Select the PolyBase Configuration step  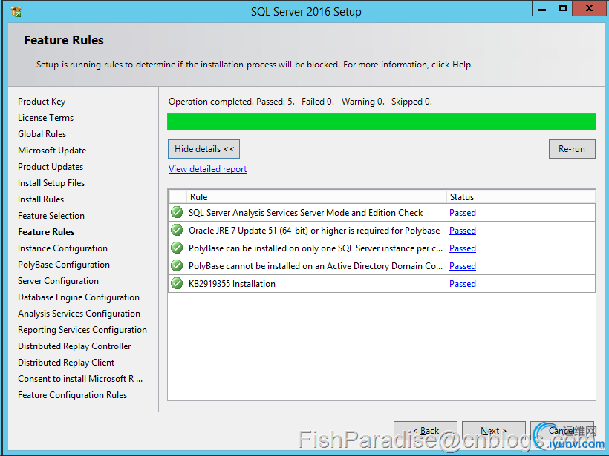tap(64, 265)
